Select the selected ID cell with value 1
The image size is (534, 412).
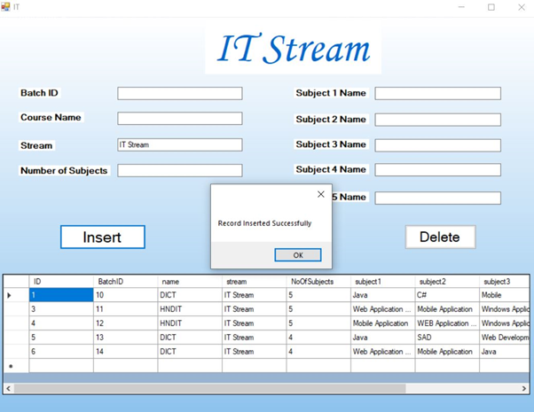coord(61,295)
